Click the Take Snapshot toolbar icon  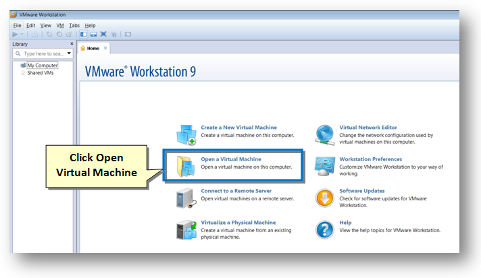point(49,34)
